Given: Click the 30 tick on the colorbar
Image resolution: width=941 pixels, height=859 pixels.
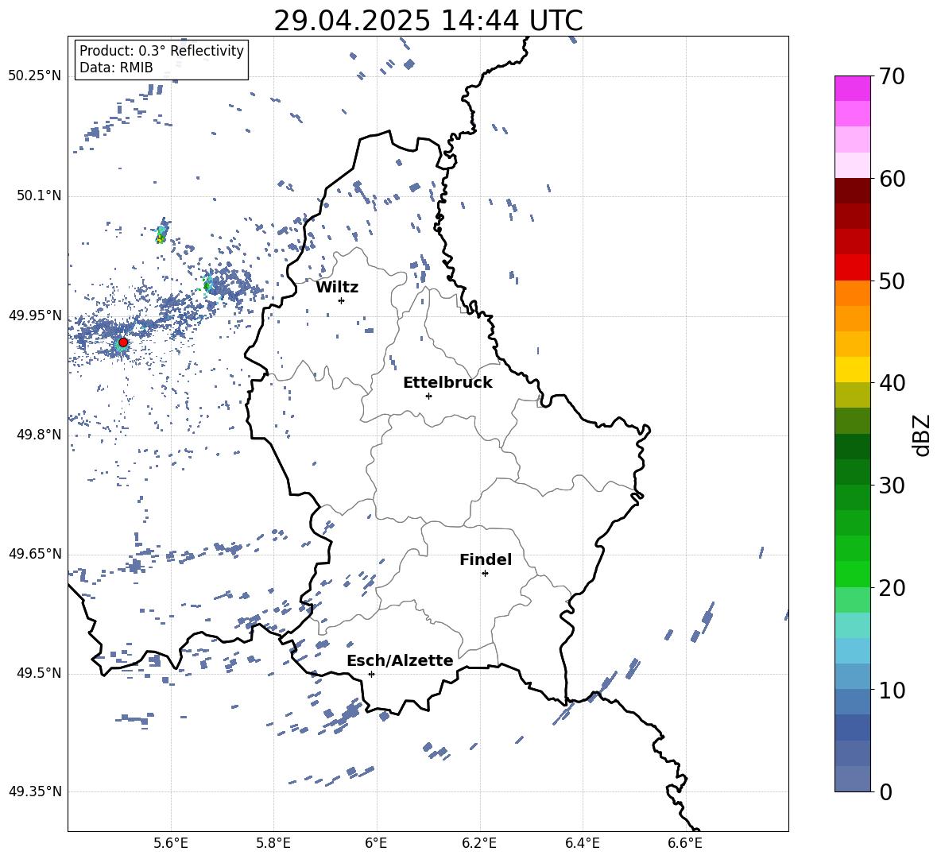Looking at the screenshot, I should pos(893,486).
